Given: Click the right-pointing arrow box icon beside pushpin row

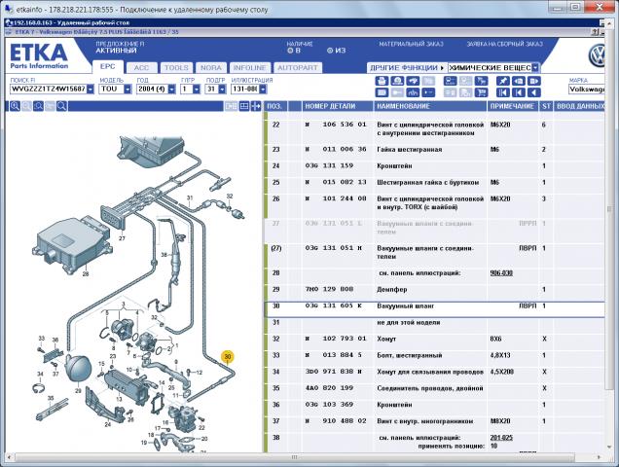Looking at the screenshot, I should (x=533, y=81).
